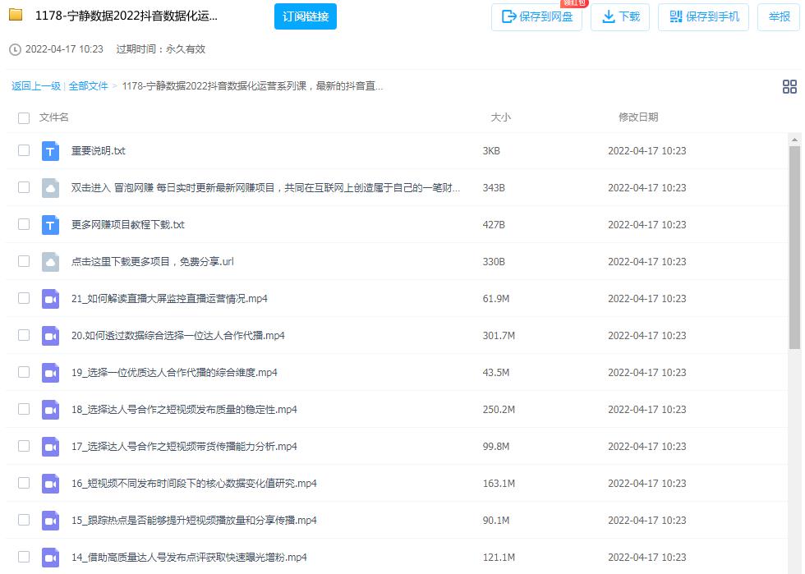Screen dimensions: 805x574
Task: Click the size value 163.1M
Action: (499, 484)
